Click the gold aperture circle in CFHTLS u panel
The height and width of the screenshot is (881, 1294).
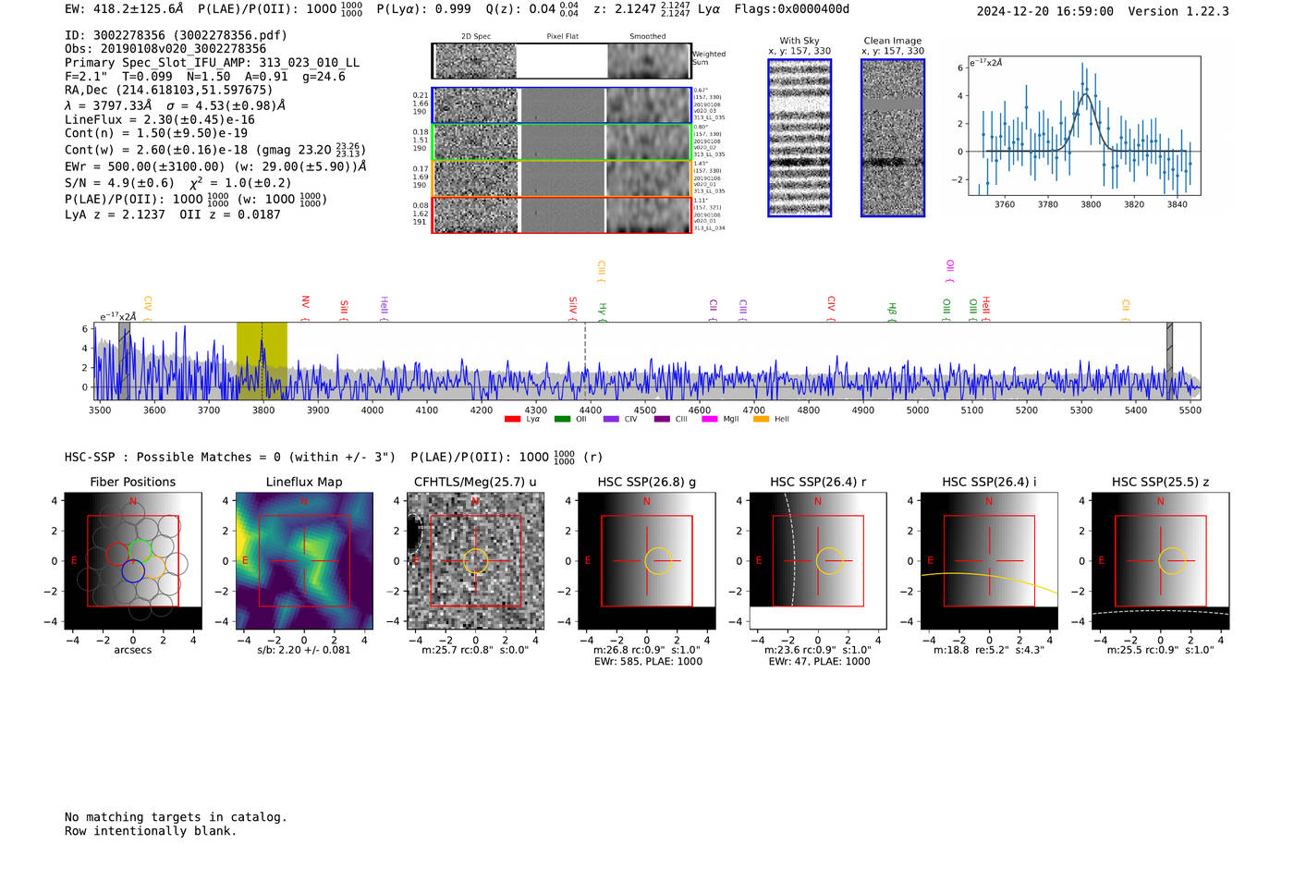[x=475, y=561]
